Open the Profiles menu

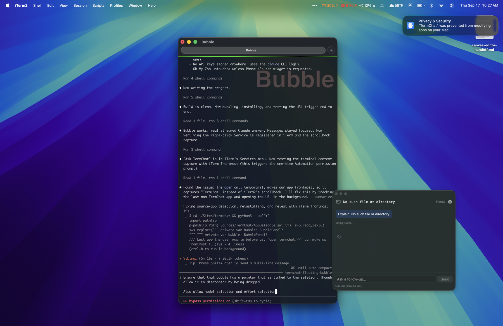pos(116,5)
